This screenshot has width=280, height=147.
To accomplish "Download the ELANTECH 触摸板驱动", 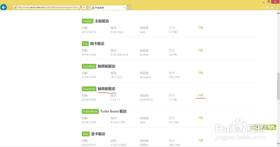I will (200, 95).
